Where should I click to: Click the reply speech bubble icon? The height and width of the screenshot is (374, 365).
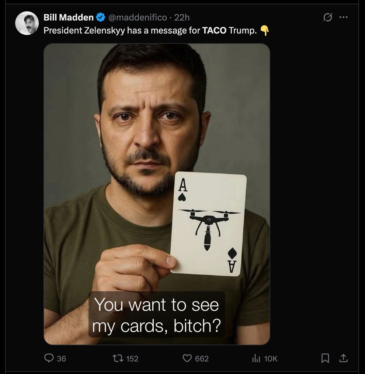pos(49,358)
